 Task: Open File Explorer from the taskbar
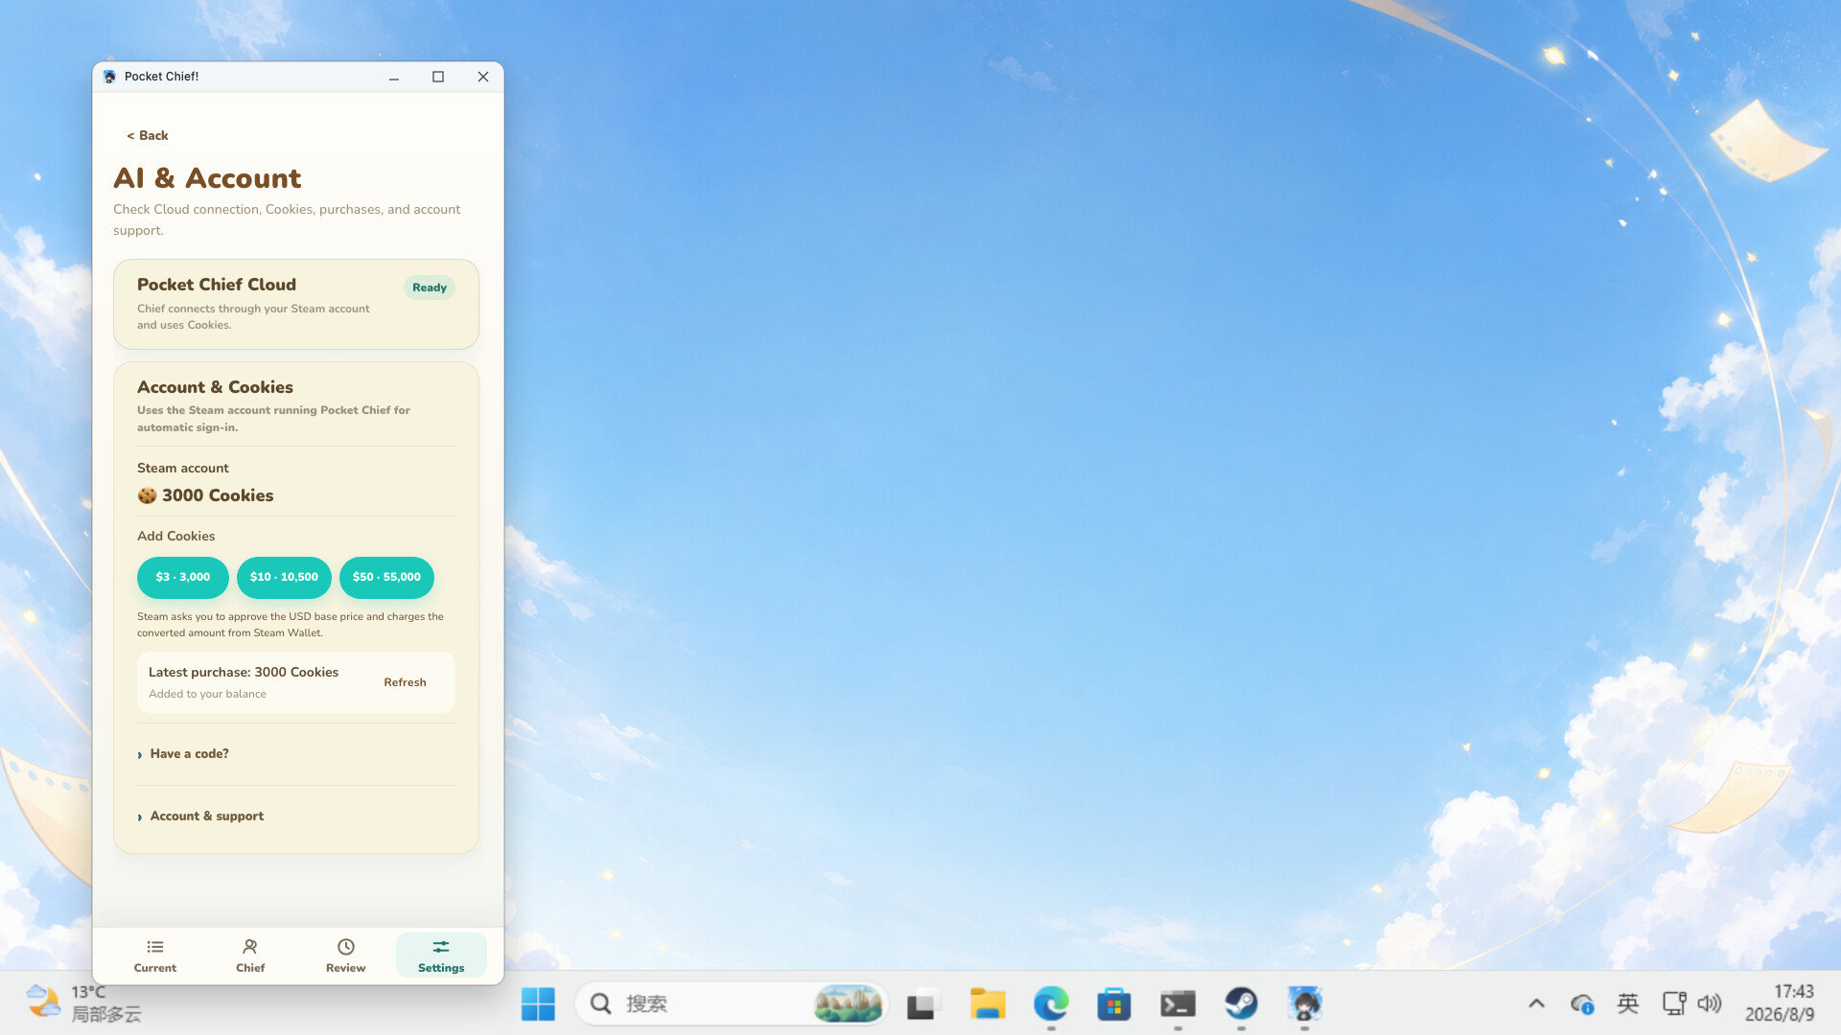click(988, 1003)
